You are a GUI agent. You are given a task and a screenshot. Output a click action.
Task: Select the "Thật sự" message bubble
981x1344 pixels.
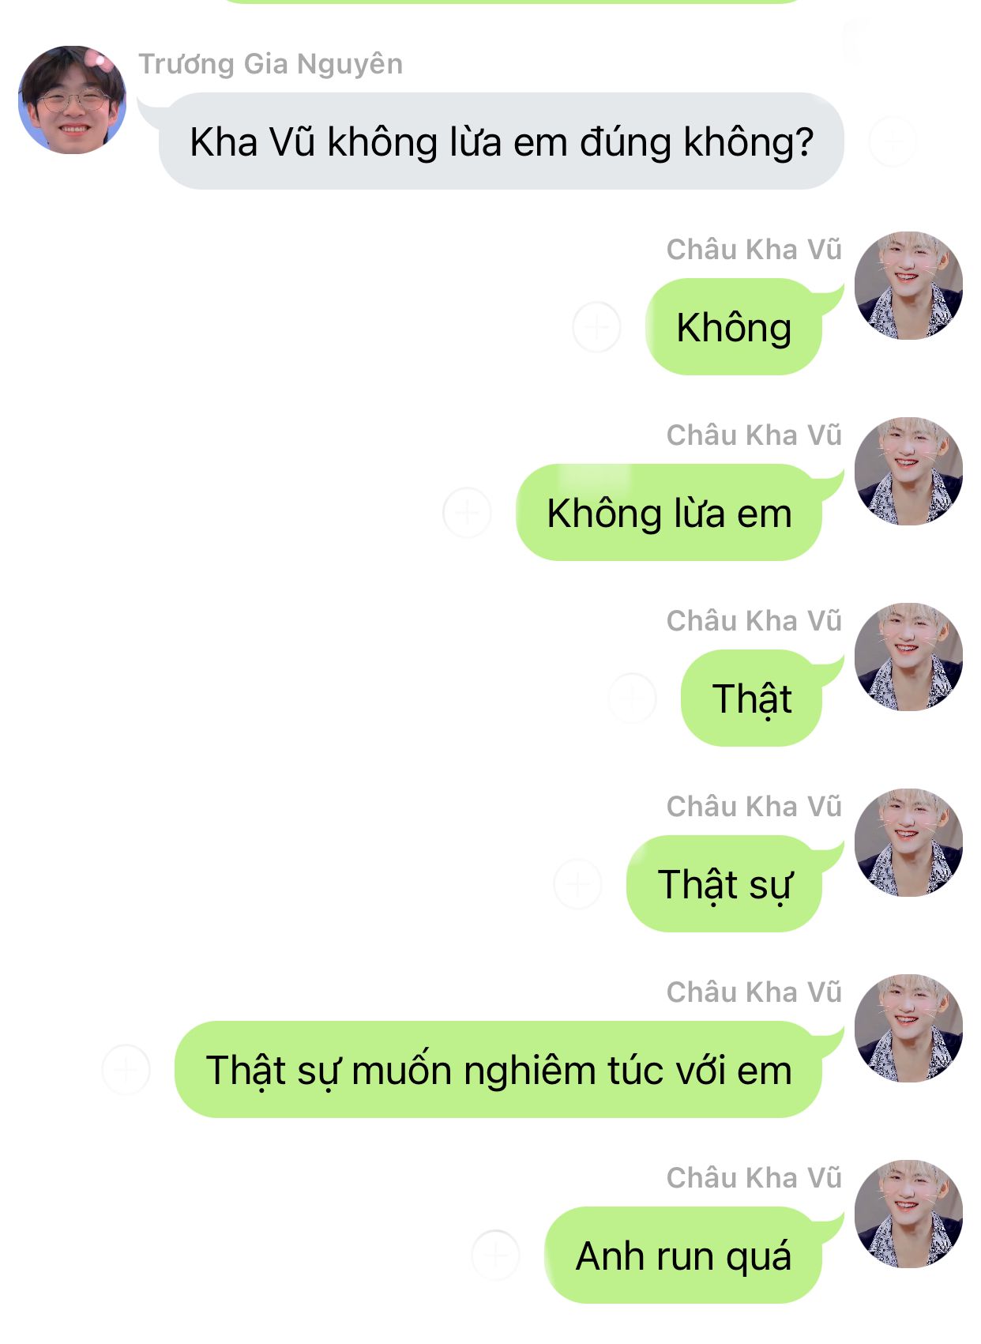point(725,883)
